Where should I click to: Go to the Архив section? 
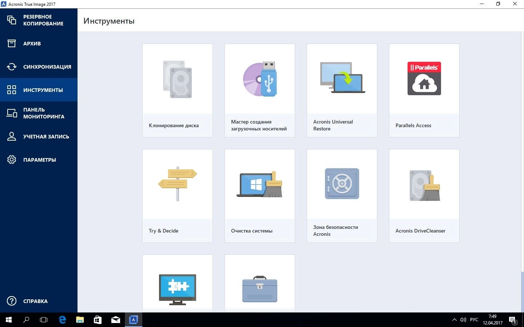39,43
